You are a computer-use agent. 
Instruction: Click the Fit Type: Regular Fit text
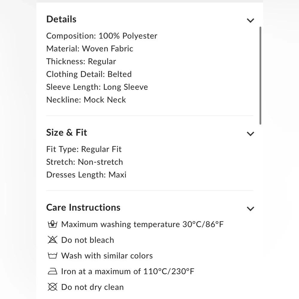[x=84, y=149]
